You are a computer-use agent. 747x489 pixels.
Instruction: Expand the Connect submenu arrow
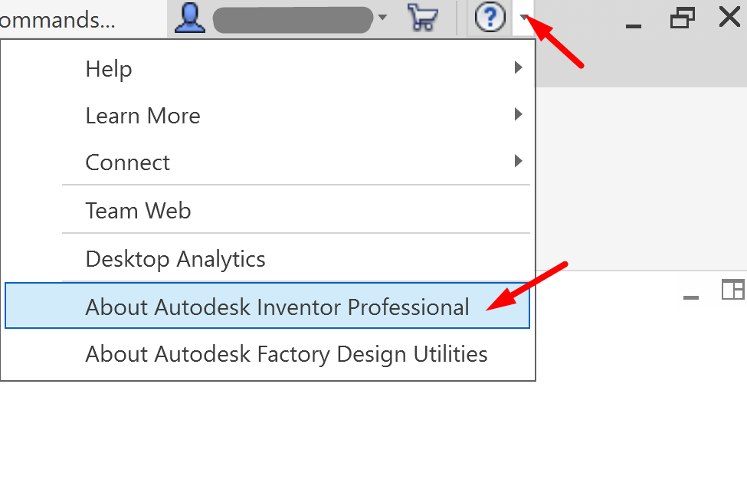pos(519,162)
